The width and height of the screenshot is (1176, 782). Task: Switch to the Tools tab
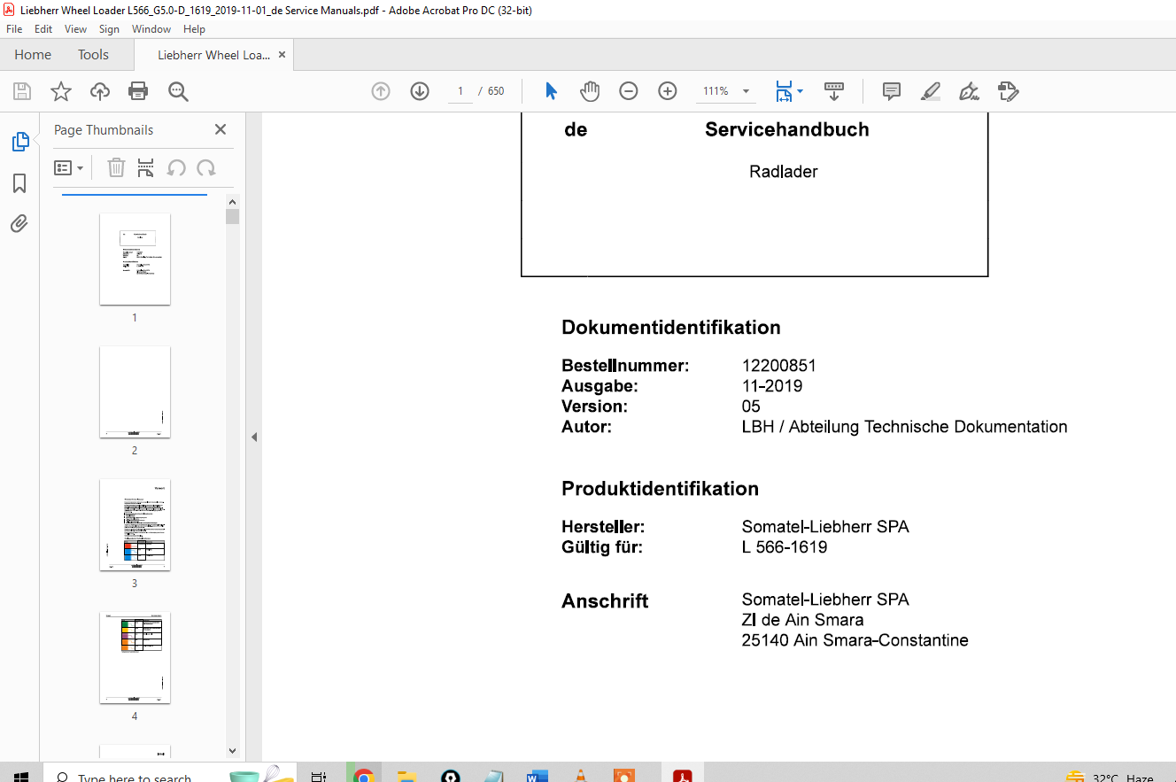[x=93, y=55]
